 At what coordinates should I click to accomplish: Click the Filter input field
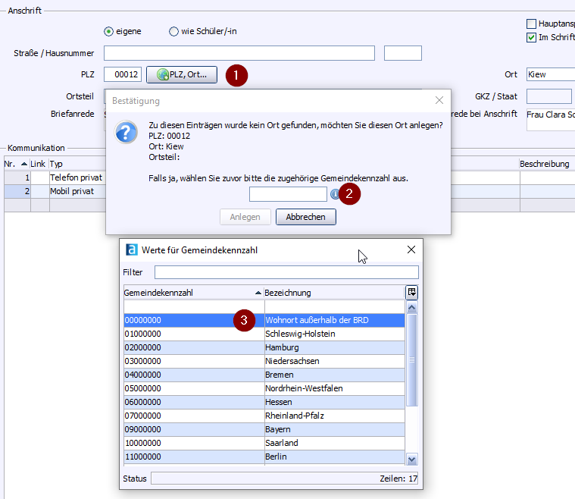pyautogui.click(x=286, y=272)
